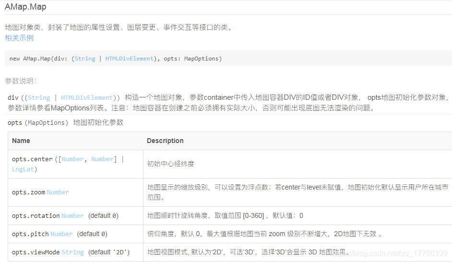The width and height of the screenshot is (452, 262).
Task: Click HTMLDivElement link in constructor code block
Action: point(130,59)
